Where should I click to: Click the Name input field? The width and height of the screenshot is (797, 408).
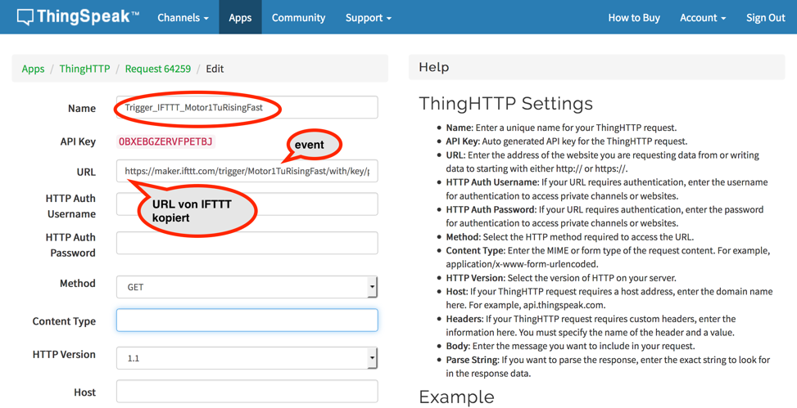328,108
